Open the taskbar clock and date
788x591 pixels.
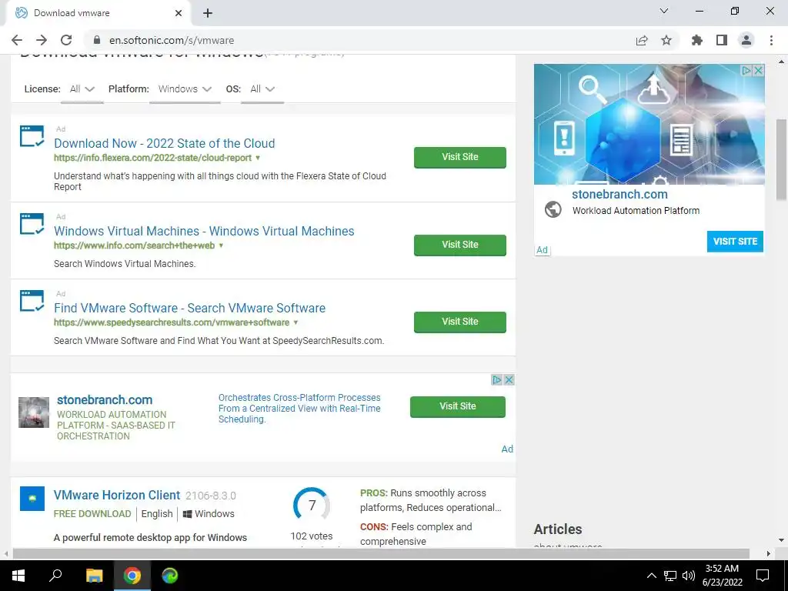pos(722,576)
